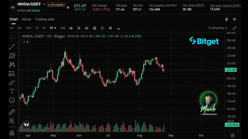Change the candlestick chart type
248x139 pixels.
pyautogui.click(x=71, y=28)
